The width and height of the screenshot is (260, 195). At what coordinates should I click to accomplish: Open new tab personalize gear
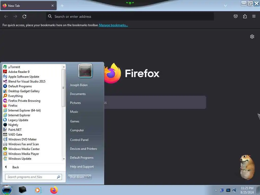pos(252,37)
